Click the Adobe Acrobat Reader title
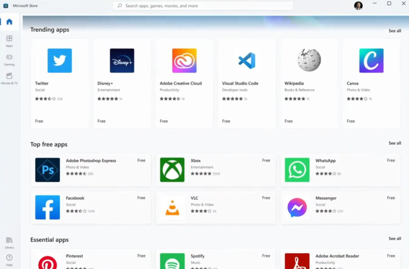 coord(337,256)
